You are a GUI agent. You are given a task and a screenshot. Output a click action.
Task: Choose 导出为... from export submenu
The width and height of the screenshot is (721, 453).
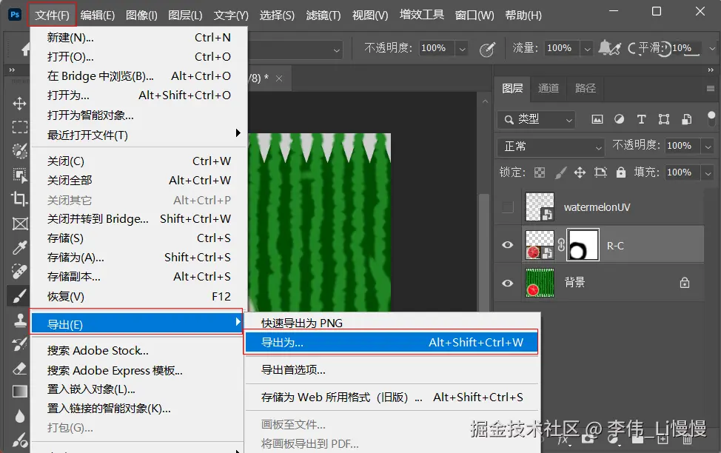click(391, 342)
